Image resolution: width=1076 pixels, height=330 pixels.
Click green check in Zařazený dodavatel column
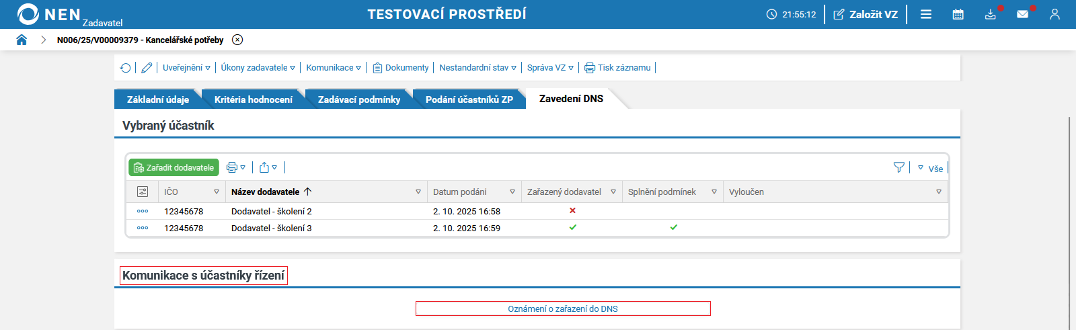(x=572, y=227)
